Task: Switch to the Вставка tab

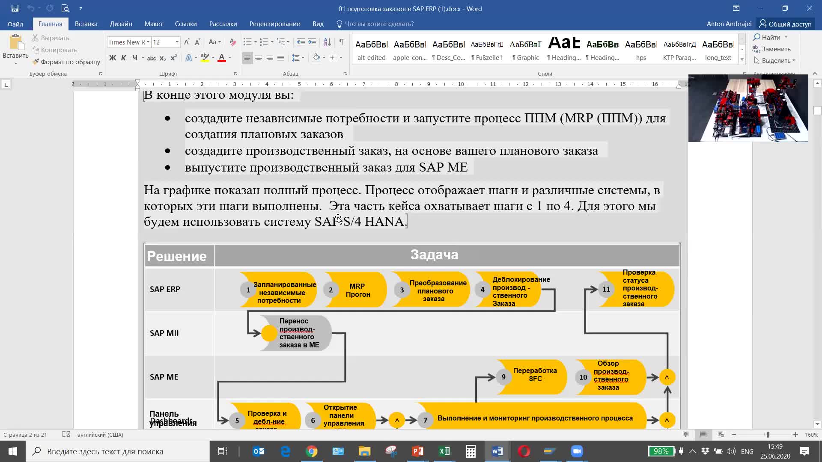Action: click(86, 24)
